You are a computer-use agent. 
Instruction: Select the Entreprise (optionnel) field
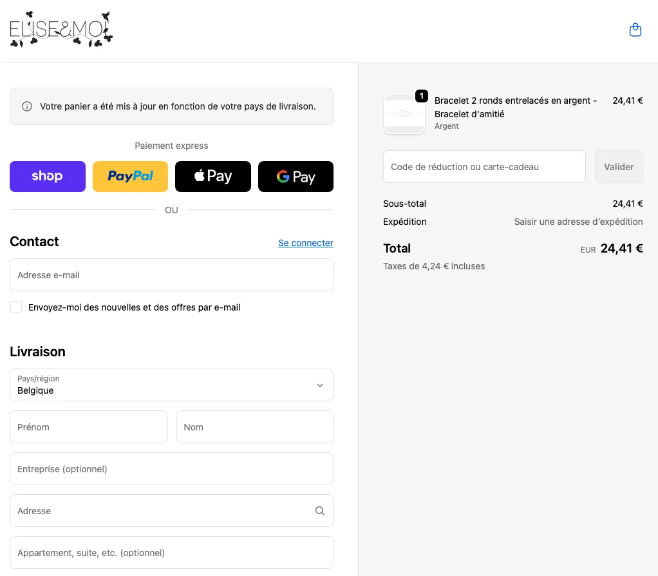[x=171, y=469]
